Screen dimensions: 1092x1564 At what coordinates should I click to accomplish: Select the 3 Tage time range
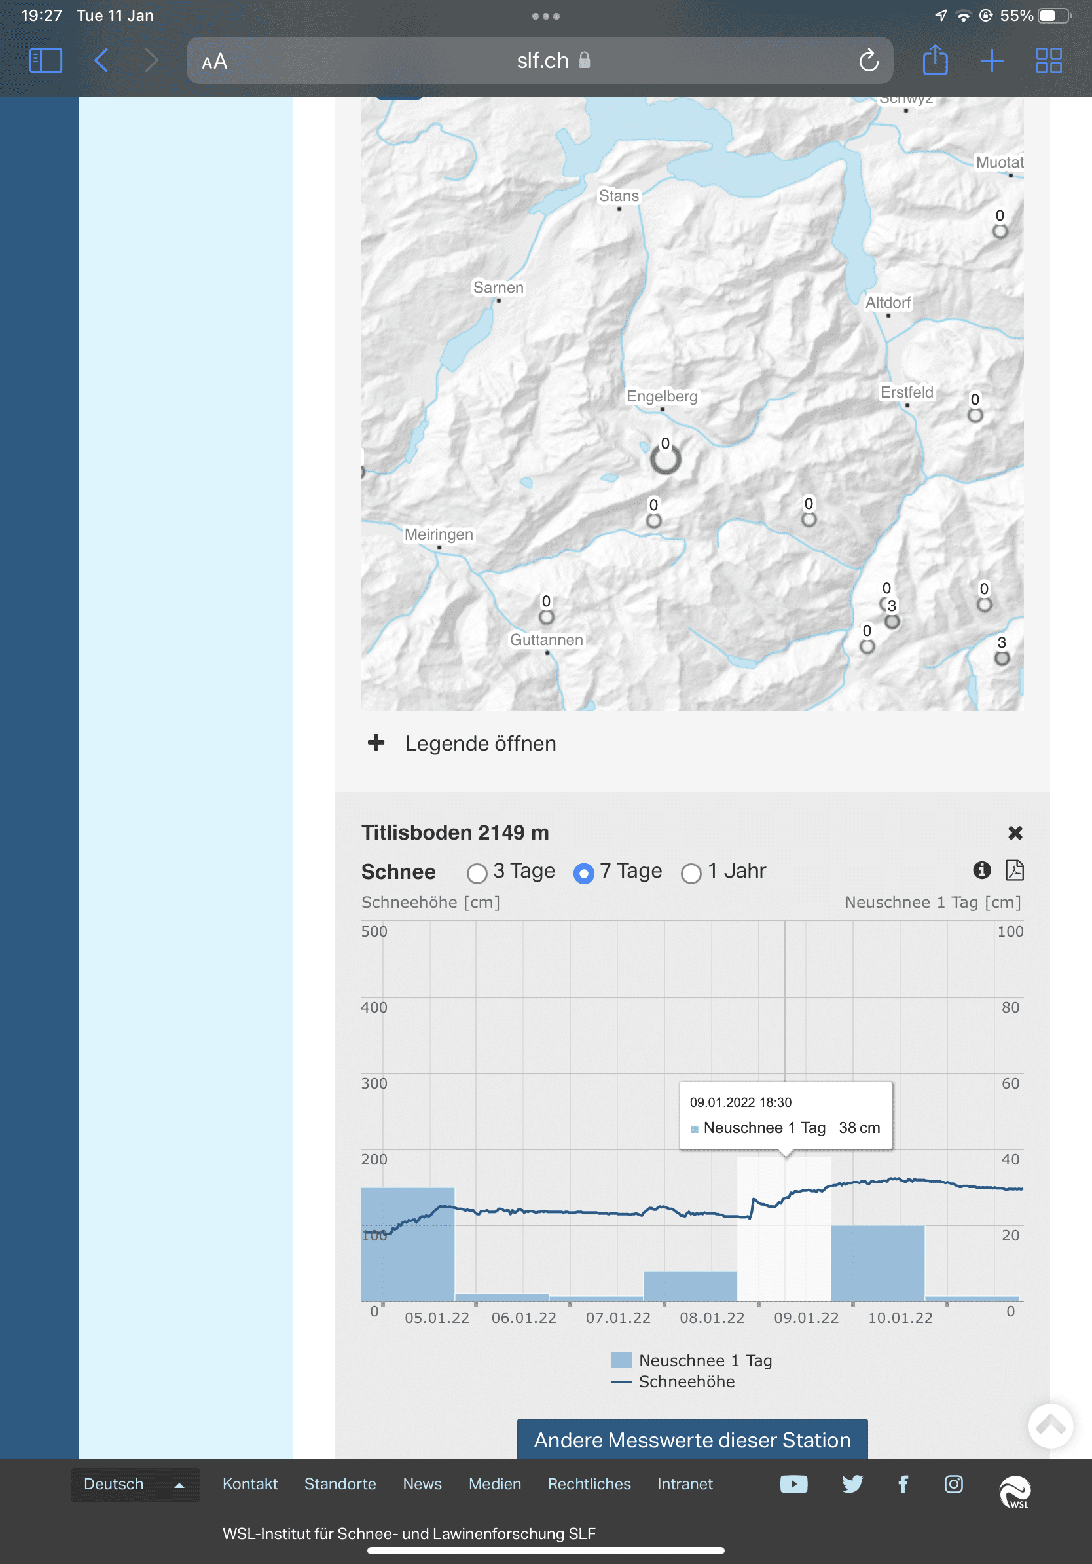click(477, 872)
